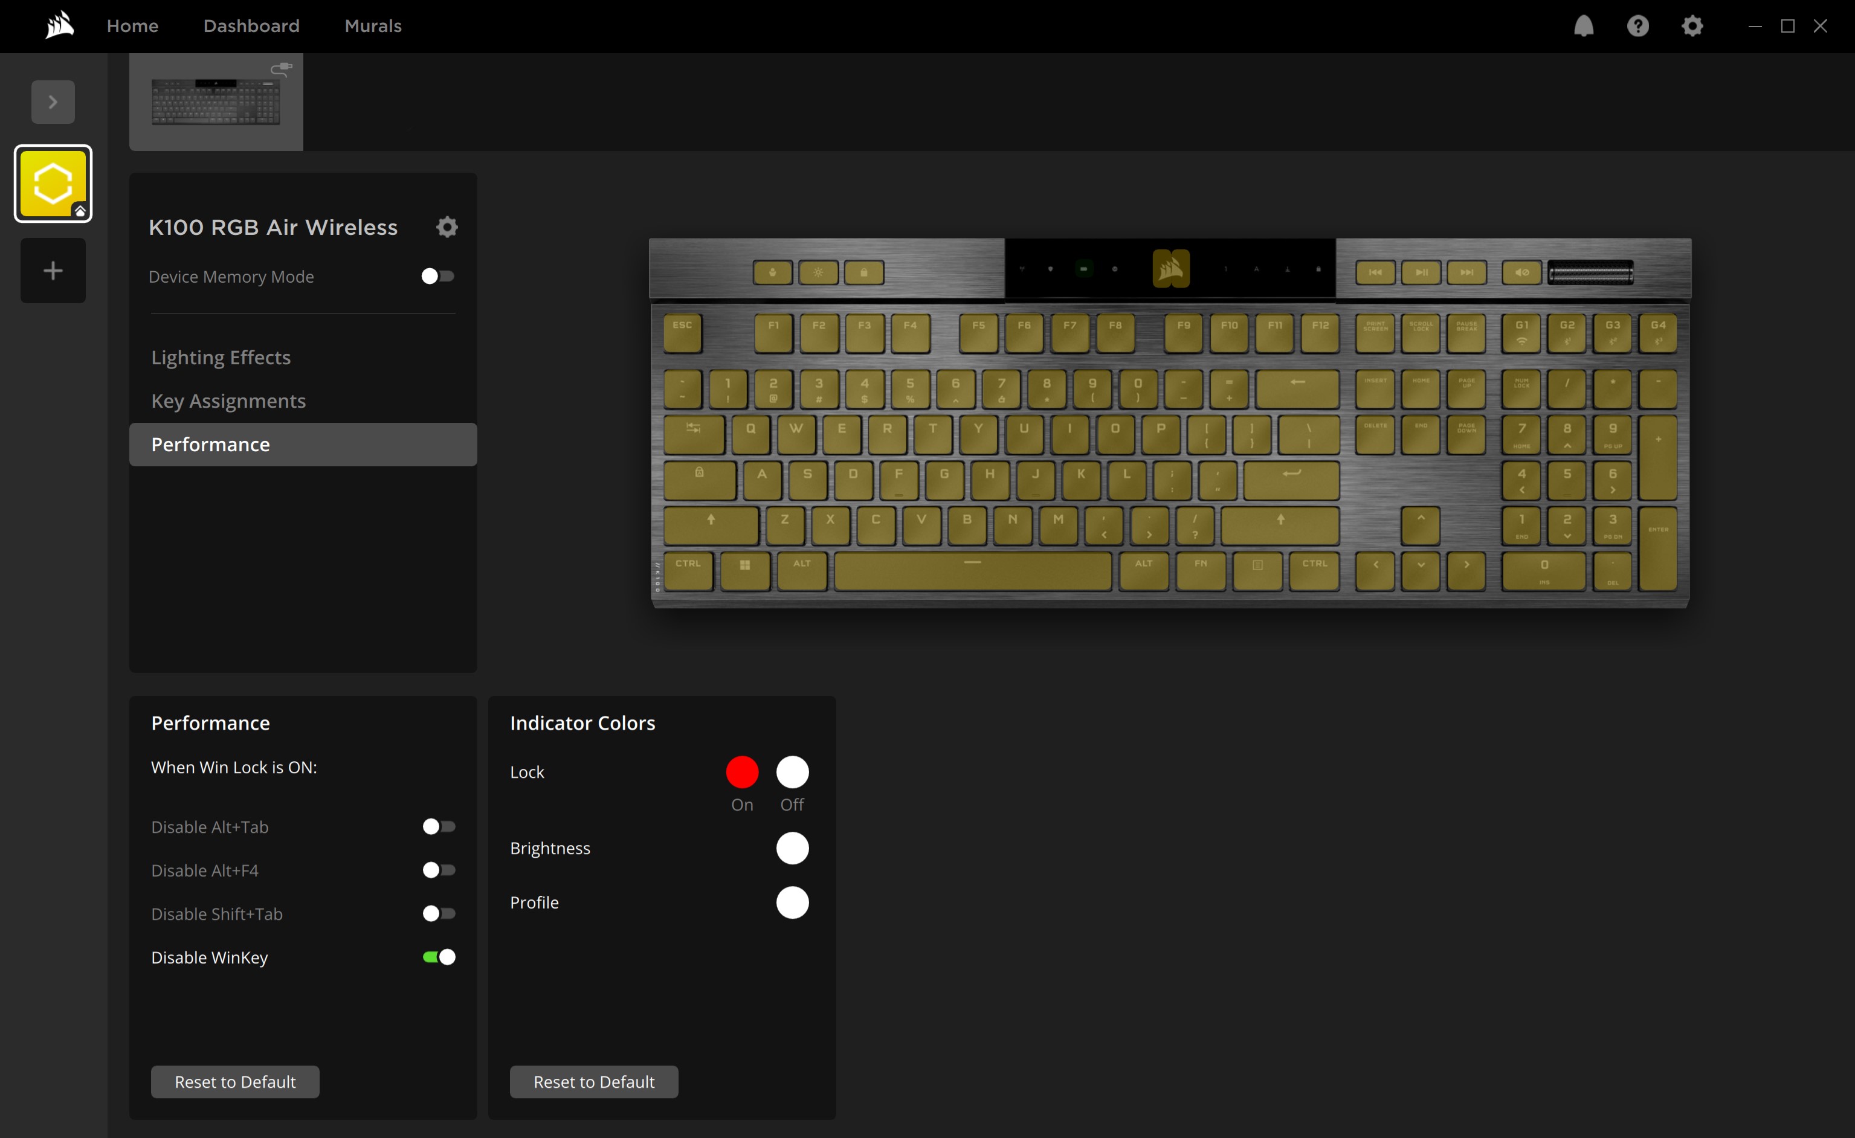Click the Tab key on keyboard
The image size is (1855, 1138).
(694, 434)
